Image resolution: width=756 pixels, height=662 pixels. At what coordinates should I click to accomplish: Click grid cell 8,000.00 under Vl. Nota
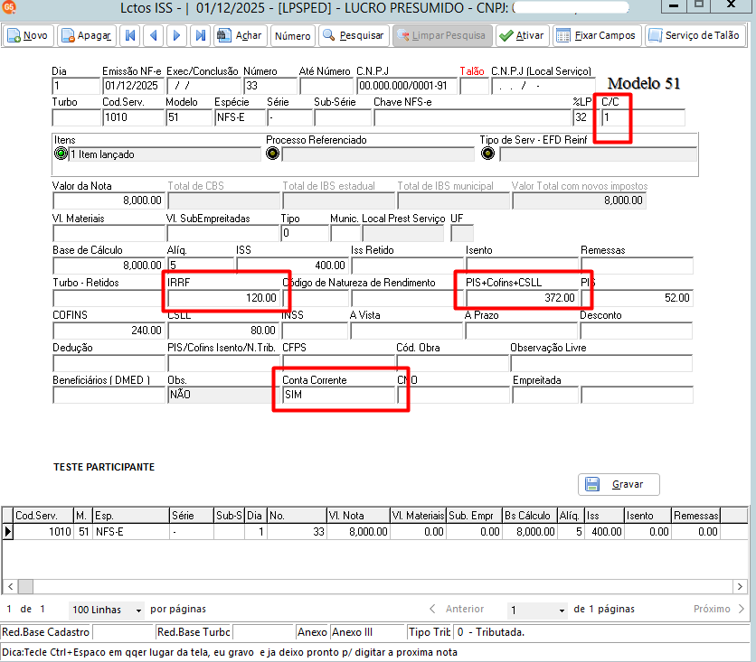click(x=358, y=532)
